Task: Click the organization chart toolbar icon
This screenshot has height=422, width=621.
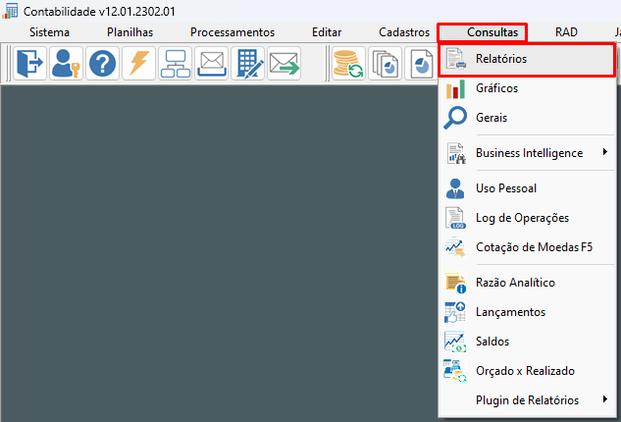Action: pos(175,64)
